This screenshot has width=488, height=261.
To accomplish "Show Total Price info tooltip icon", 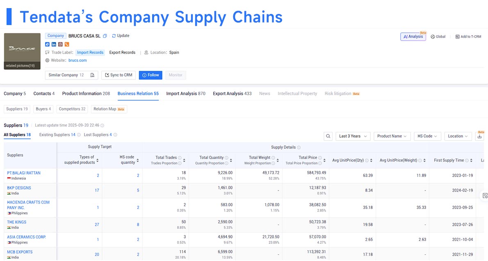I will (319, 158).
